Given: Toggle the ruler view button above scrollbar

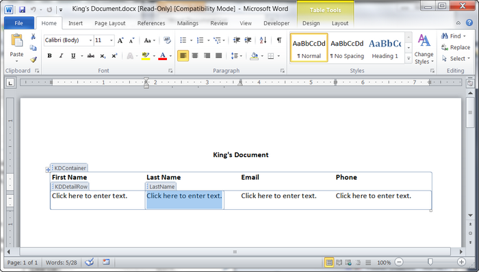Looking at the screenshot, I should tap(470, 83).
